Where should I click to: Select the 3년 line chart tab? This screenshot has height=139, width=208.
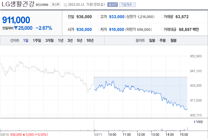(70, 40)
